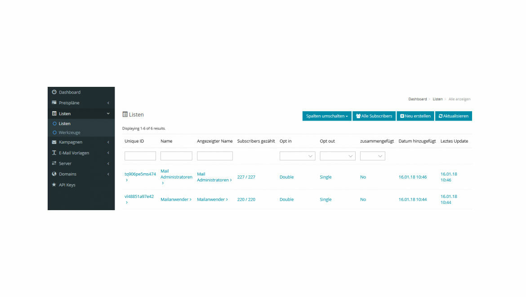Open list ID vl48851a97e42 link
The image size is (526, 297).
pos(139,196)
